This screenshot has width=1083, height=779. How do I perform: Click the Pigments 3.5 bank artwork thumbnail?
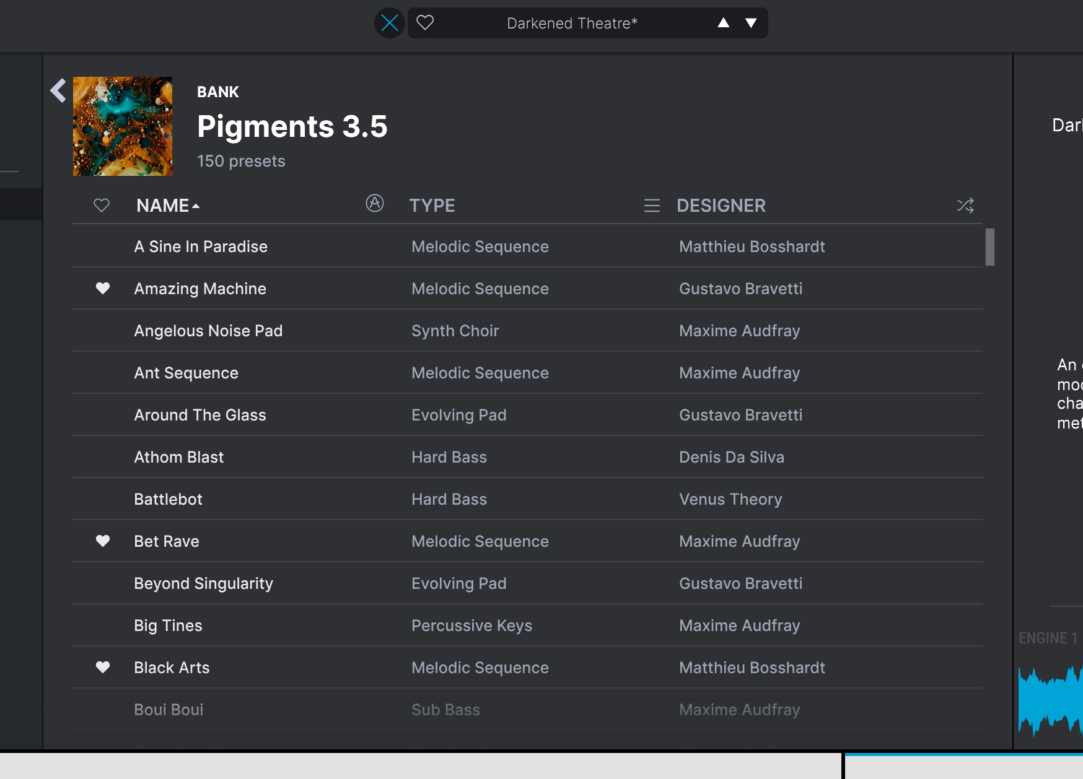click(x=123, y=126)
